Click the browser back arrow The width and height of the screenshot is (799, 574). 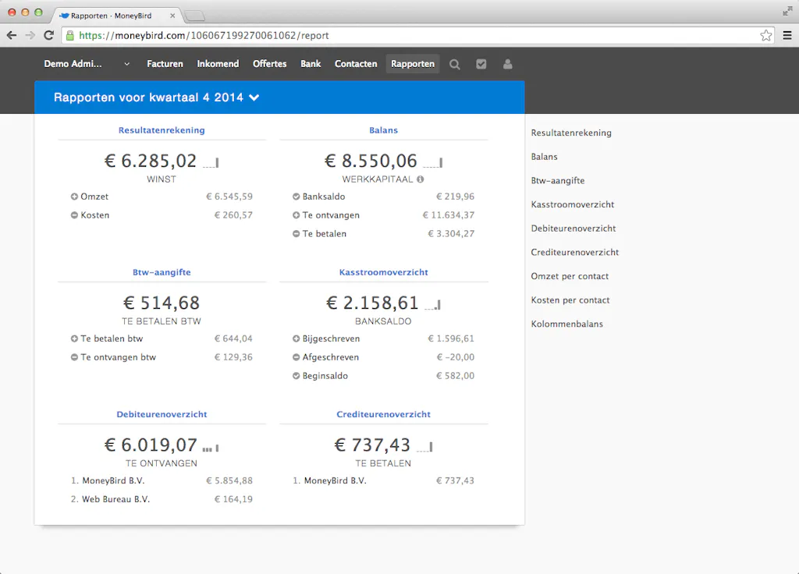pyautogui.click(x=12, y=35)
